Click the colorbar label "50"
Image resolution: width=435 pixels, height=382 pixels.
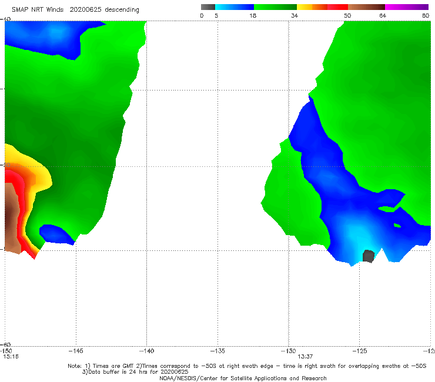pyautogui.click(x=347, y=15)
